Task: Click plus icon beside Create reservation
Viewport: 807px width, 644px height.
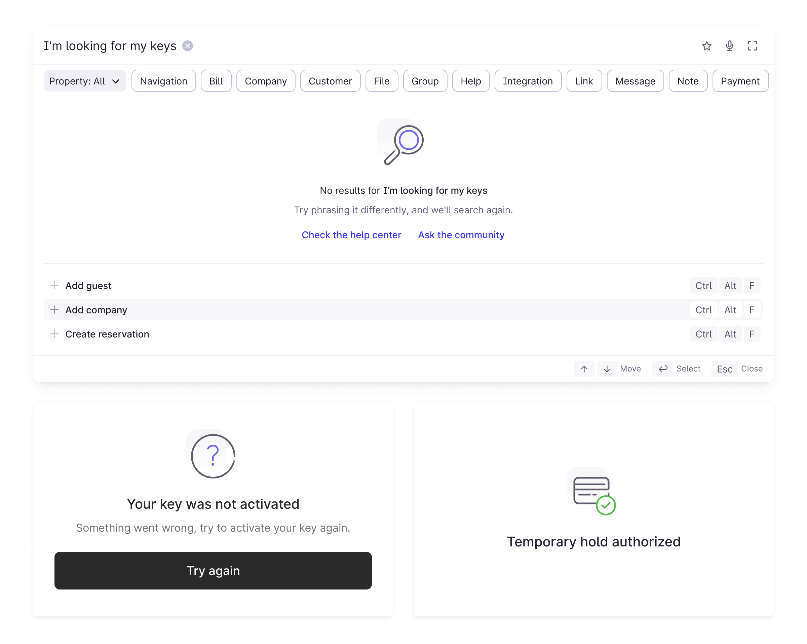Action: 54,334
